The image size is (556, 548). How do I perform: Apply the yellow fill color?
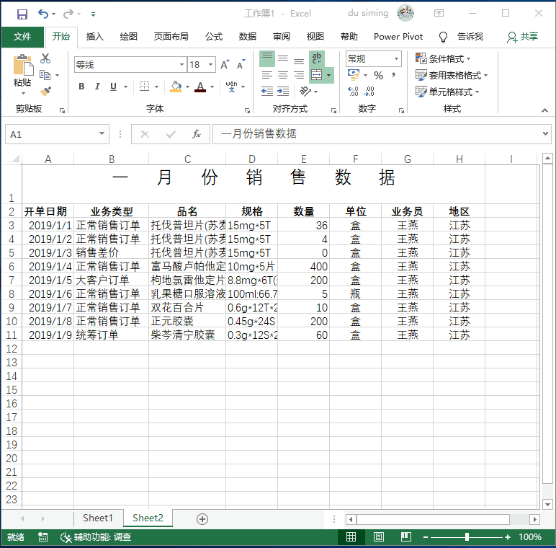pos(176,87)
